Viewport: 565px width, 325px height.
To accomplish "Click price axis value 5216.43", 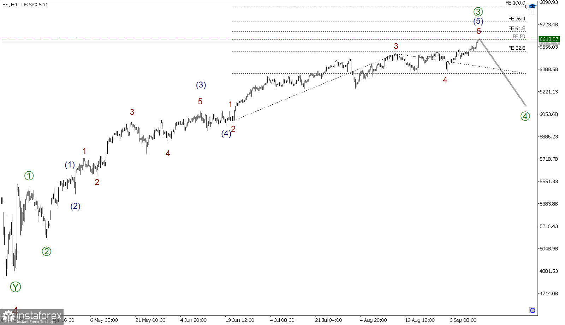I will pyautogui.click(x=548, y=226).
